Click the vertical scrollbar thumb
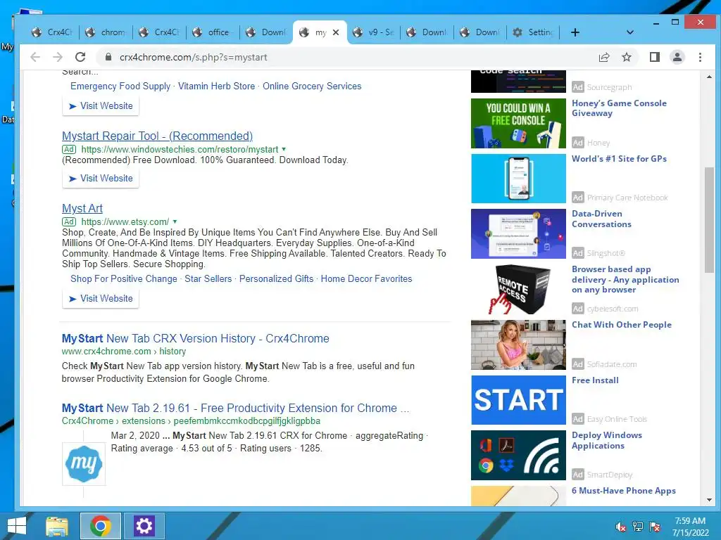Screen dimensions: 721x540 point(709,220)
